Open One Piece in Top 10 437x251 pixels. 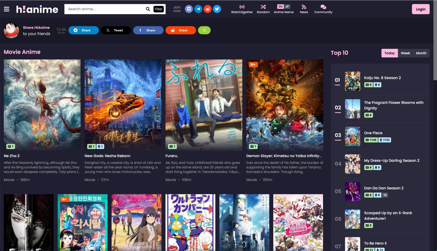[x=373, y=133]
